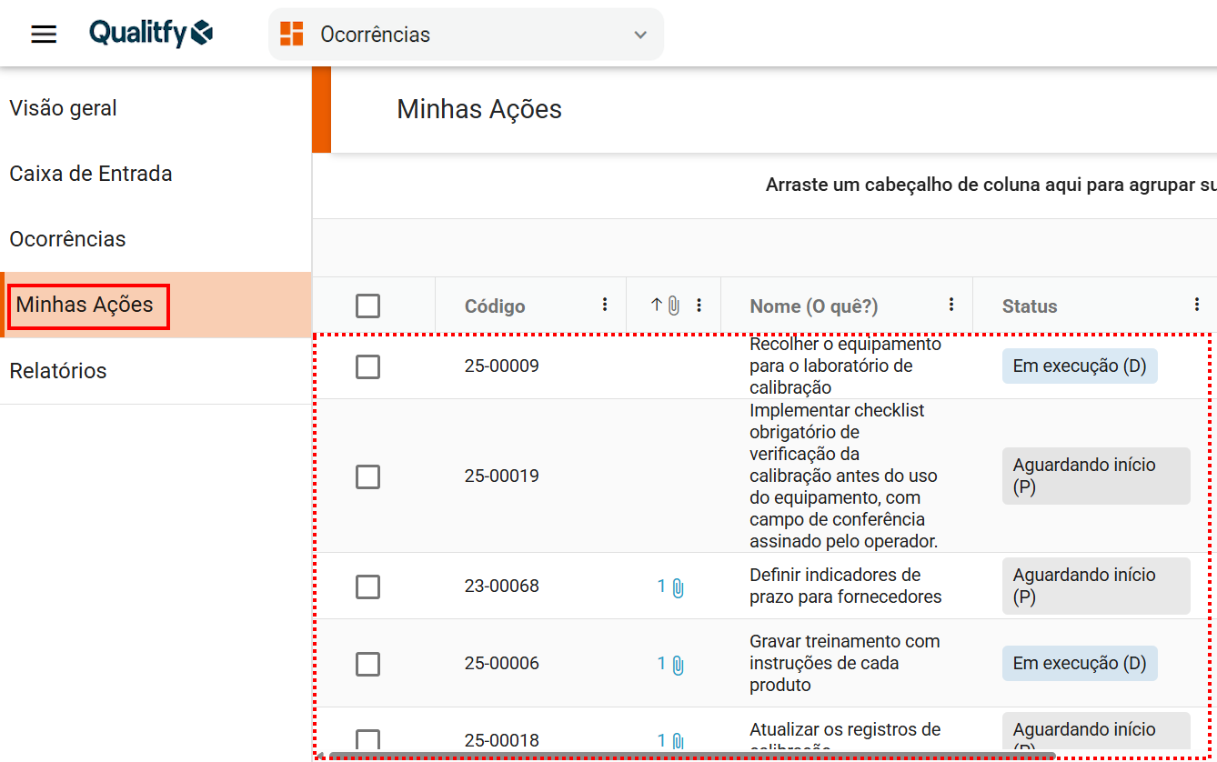Open the Código column options menu
Screen dimensions: 1217x762
click(605, 305)
